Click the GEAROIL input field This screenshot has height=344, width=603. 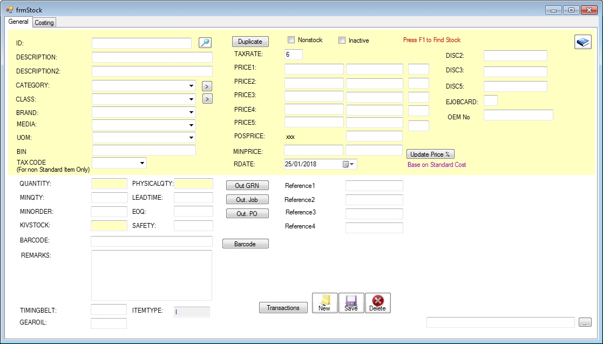pyautogui.click(x=109, y=323)
